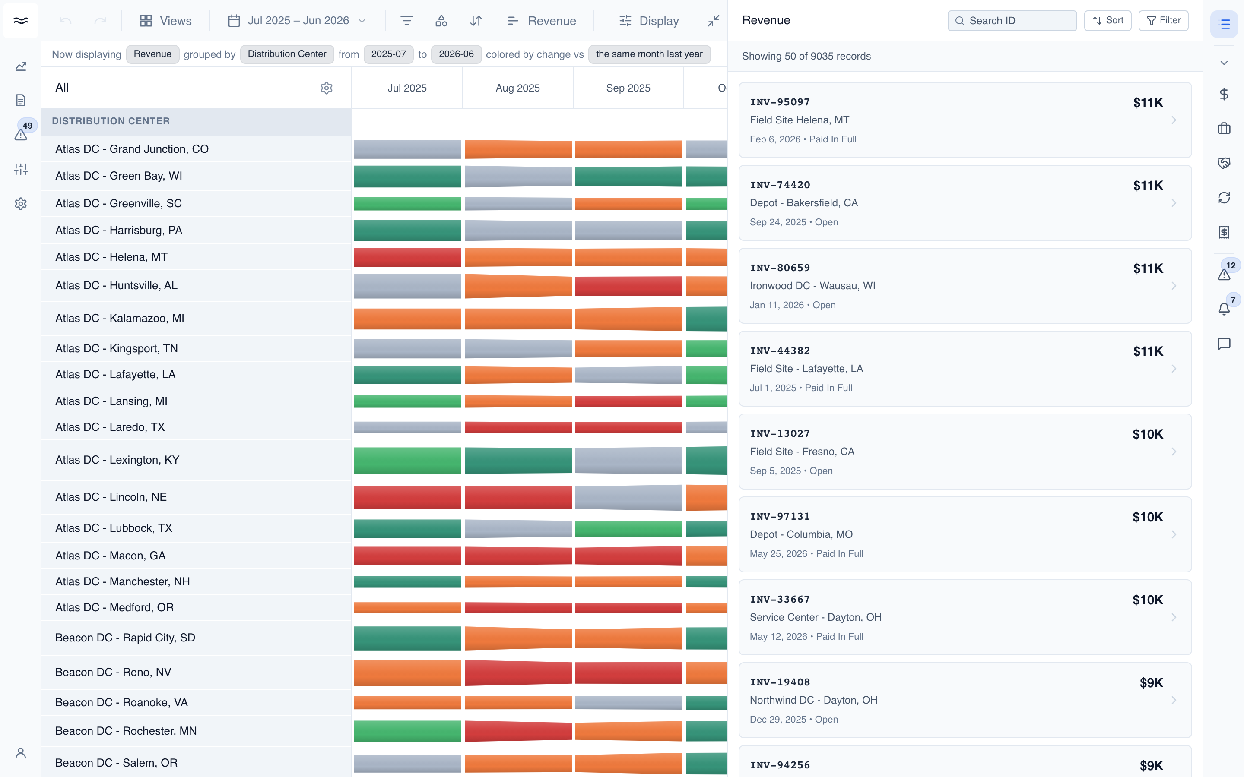Open gear settings next to All
Image resolution: width=1244 pixels, height=777 pixels.
327,88
